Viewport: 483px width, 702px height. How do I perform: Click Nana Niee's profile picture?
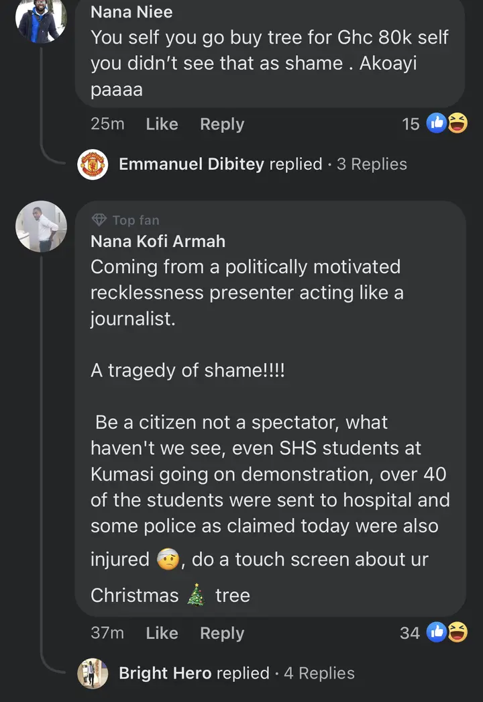coord(41,19)
